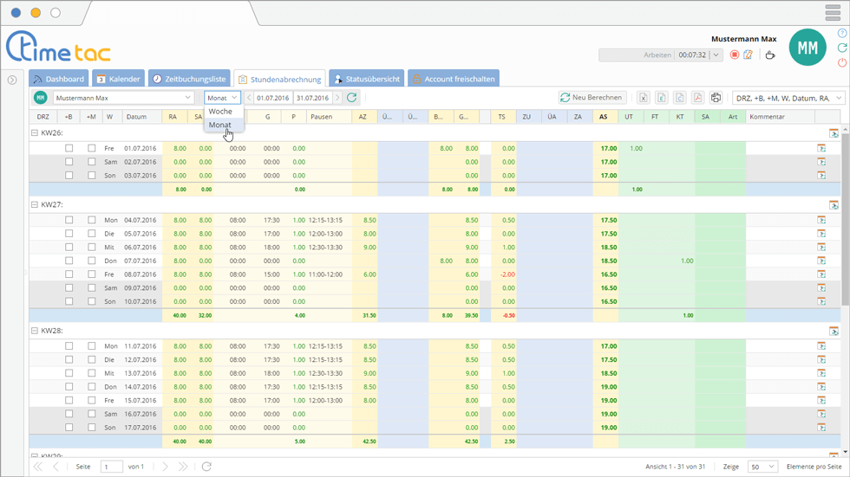Refresh the date range with the reload icon
The width and height of the screenshot is (850, 477).
coord(351,98)
